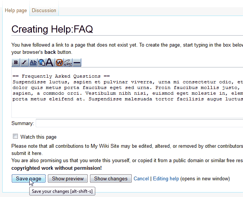The height and width of the screenshot is (197, 243).
Task: Click the Creating Help:FAQ page heading
Action: coord(52,29)
